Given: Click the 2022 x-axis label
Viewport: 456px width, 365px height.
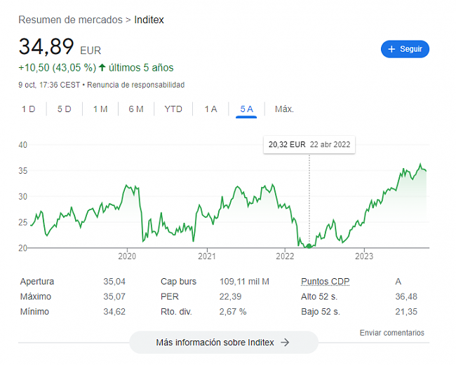Looking at the screenshot, I should tap(285, 256).
